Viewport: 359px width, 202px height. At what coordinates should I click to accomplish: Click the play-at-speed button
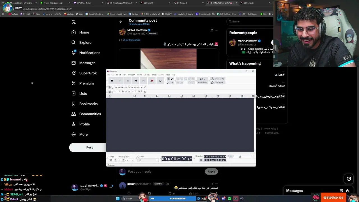coord(231,157)
